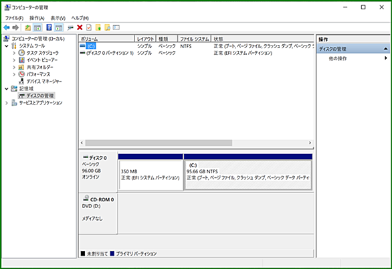
Task: Click the 未割り当て black legend swatch
Action: tap(83, 254)
